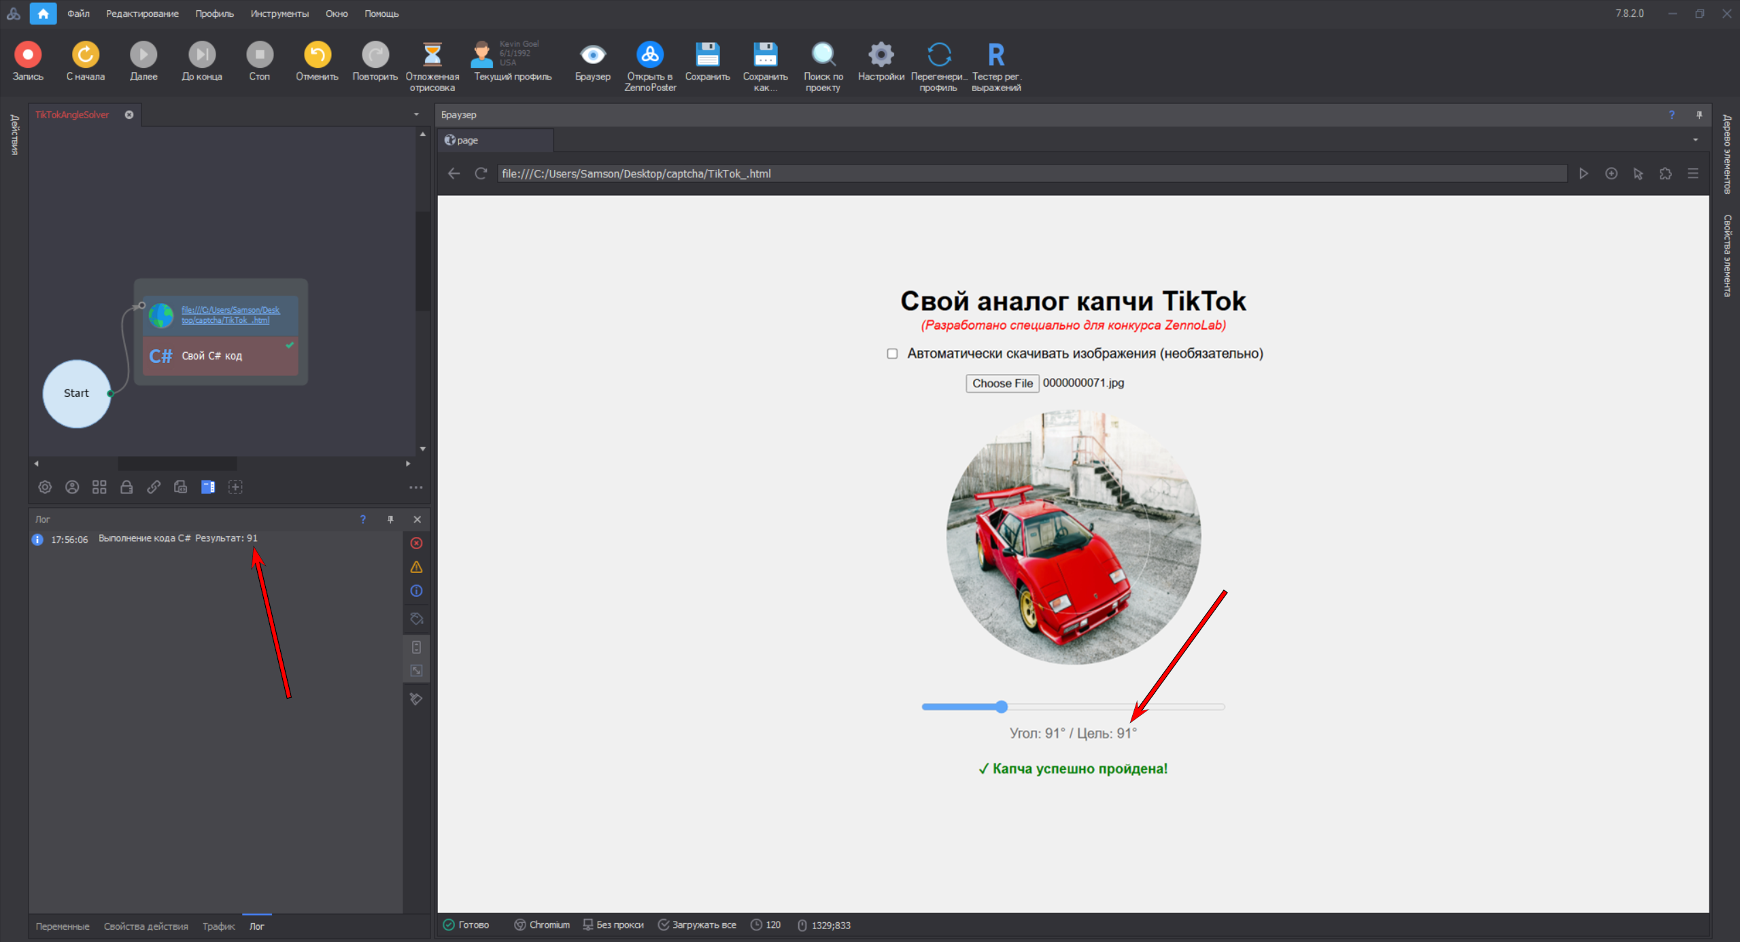Toggle the log info filter
Image resolution: width=1740 pixels, height=942 pixels.
click(x=417, y=591)
